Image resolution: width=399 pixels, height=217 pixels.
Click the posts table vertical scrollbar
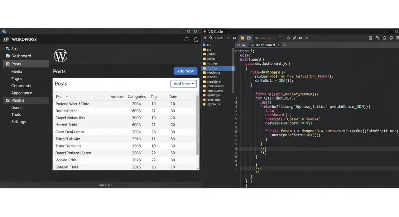tap(197, 124)
